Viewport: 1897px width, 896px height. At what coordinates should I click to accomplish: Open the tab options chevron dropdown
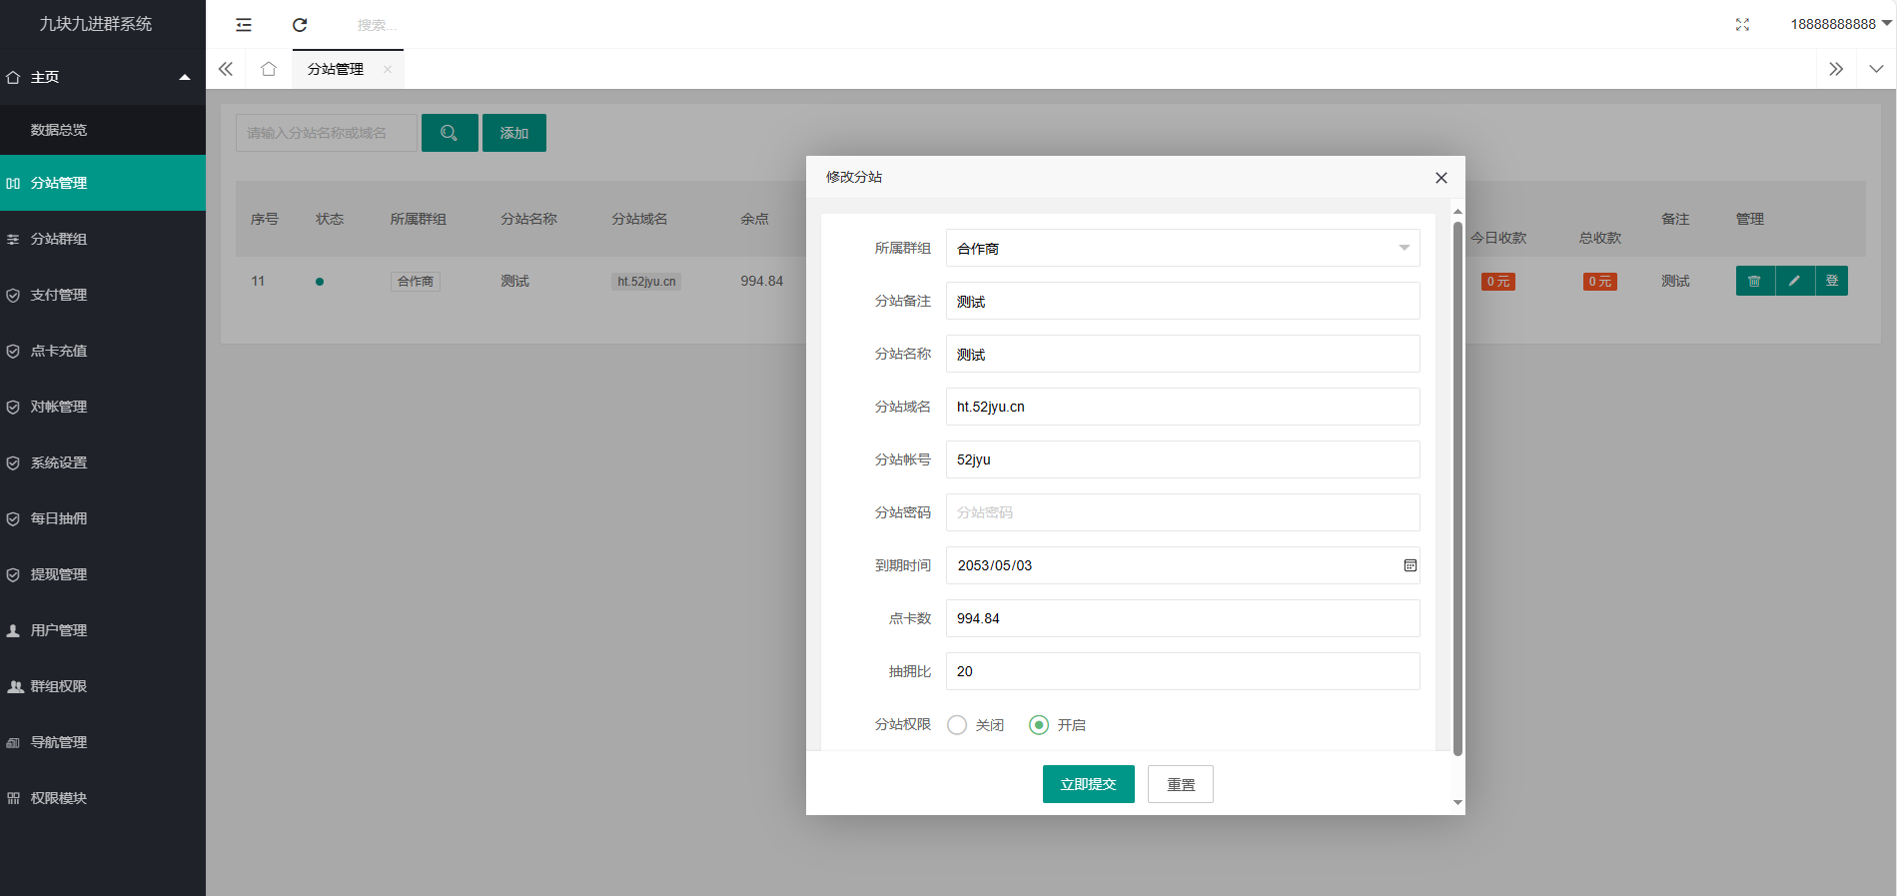(1875, 69)
